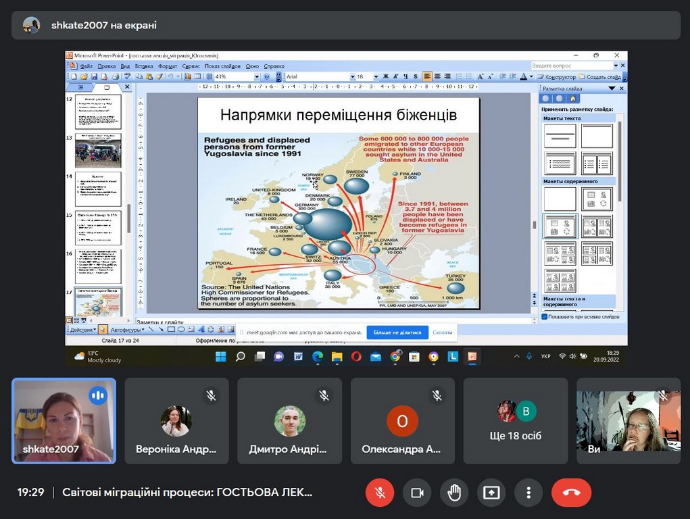The width and height of the screenshot is (690, 519).
Task: Open the Показ слайдов menu
Action: (x=222, y=66)
